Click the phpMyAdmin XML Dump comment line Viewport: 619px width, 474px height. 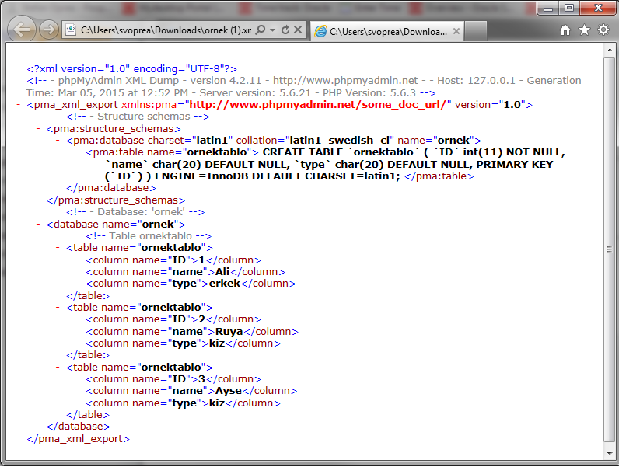pos(303,87)
